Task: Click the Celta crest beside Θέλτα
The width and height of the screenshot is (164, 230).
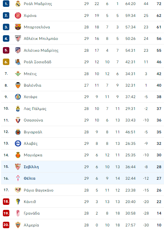Action: 18,178
